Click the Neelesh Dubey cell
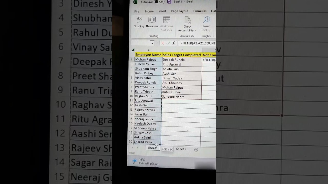The width and height of the screenshot is (328, 184). [147, 124]
